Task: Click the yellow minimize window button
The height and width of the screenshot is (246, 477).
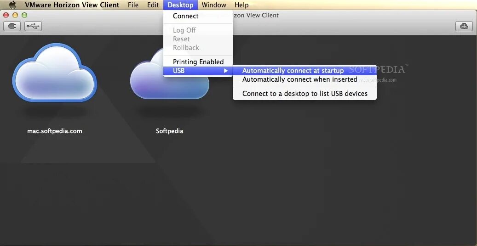Action: (x=15, y=15)
